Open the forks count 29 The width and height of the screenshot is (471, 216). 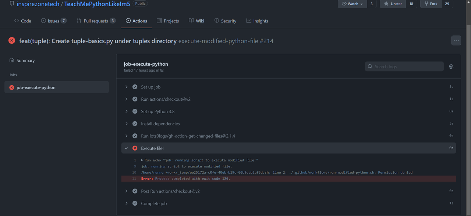[x=447, y=4]
